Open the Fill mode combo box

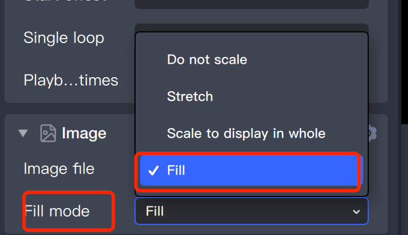tap(251, 211)
